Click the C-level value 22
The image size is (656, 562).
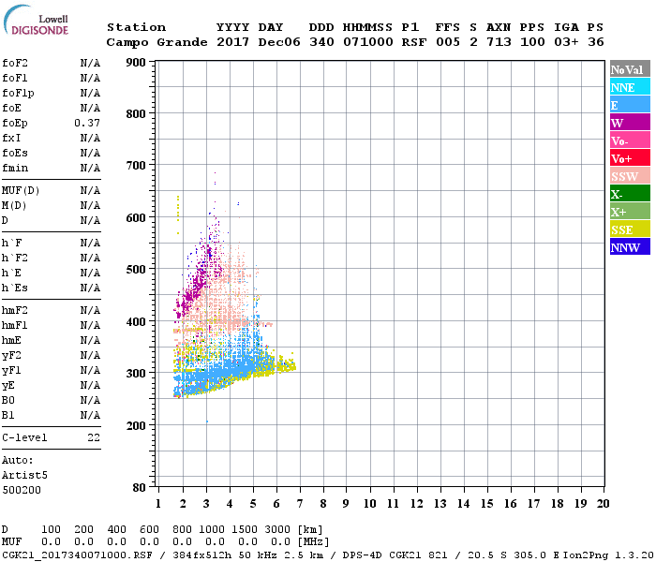(94, 437)
